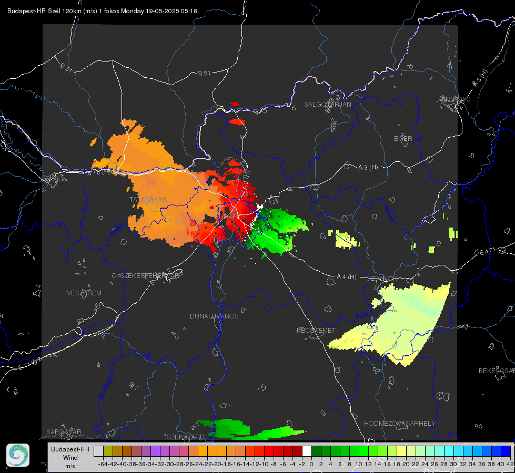Click the SZEKESFEHERVAR city label

point(151,276)
